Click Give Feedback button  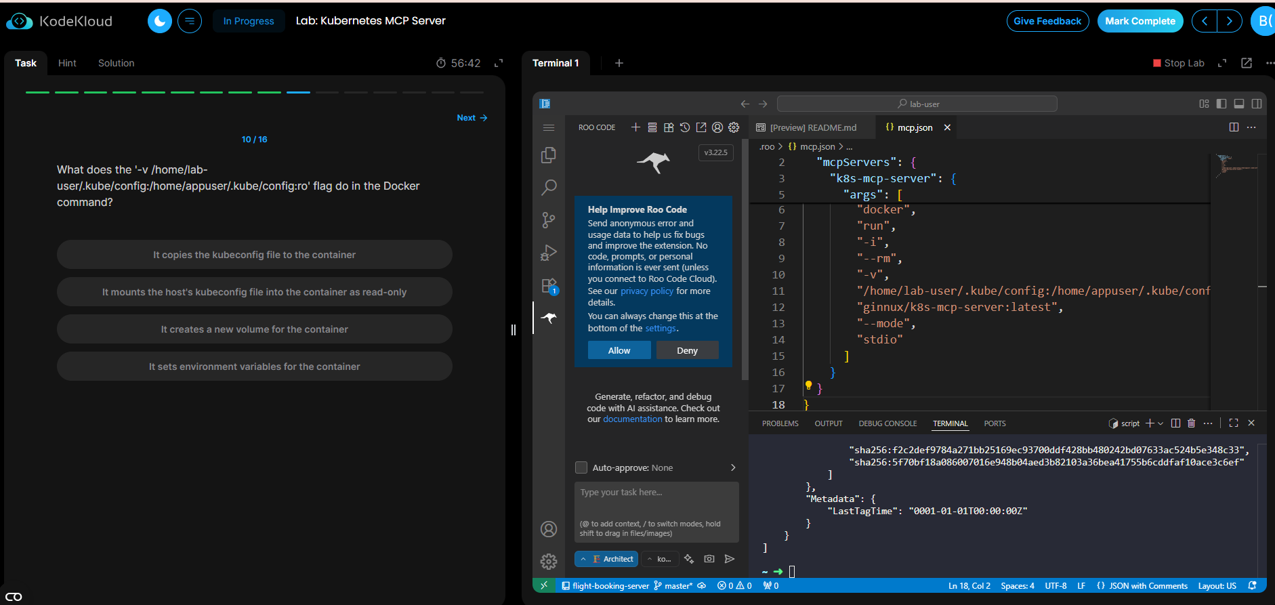point(1047,21)
